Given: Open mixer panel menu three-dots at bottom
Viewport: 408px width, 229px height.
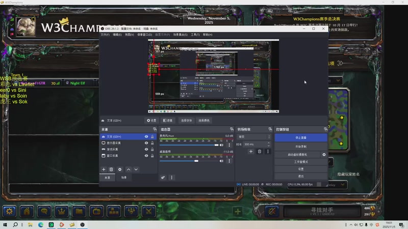Looking at the screenshot, I should click(171, 178).
